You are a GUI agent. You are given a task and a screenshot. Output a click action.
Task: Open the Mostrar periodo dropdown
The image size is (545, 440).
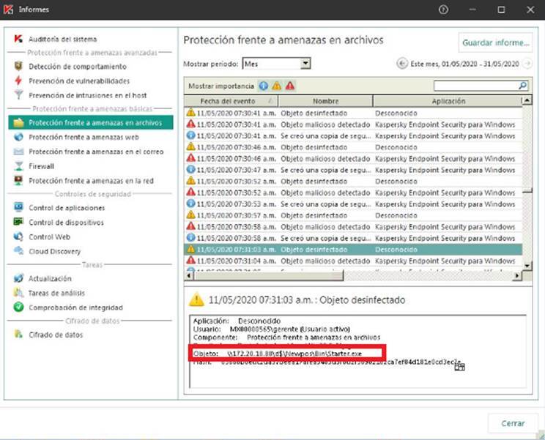[x=305, y=64]
